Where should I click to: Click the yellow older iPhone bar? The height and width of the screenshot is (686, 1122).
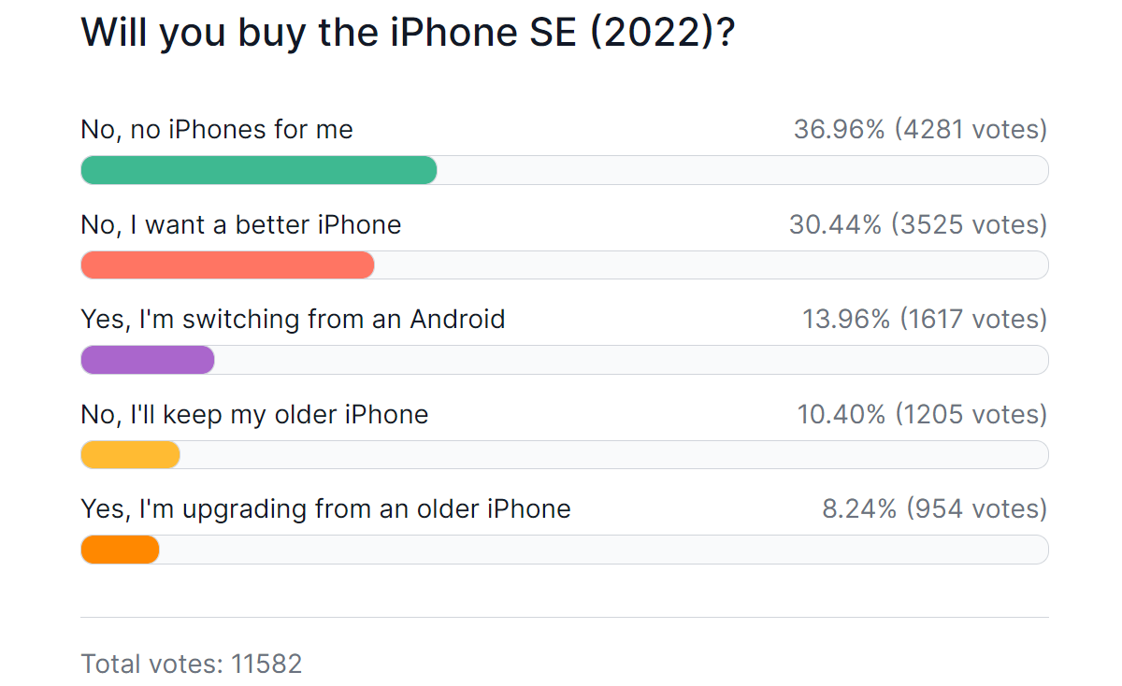pos(131,455)
